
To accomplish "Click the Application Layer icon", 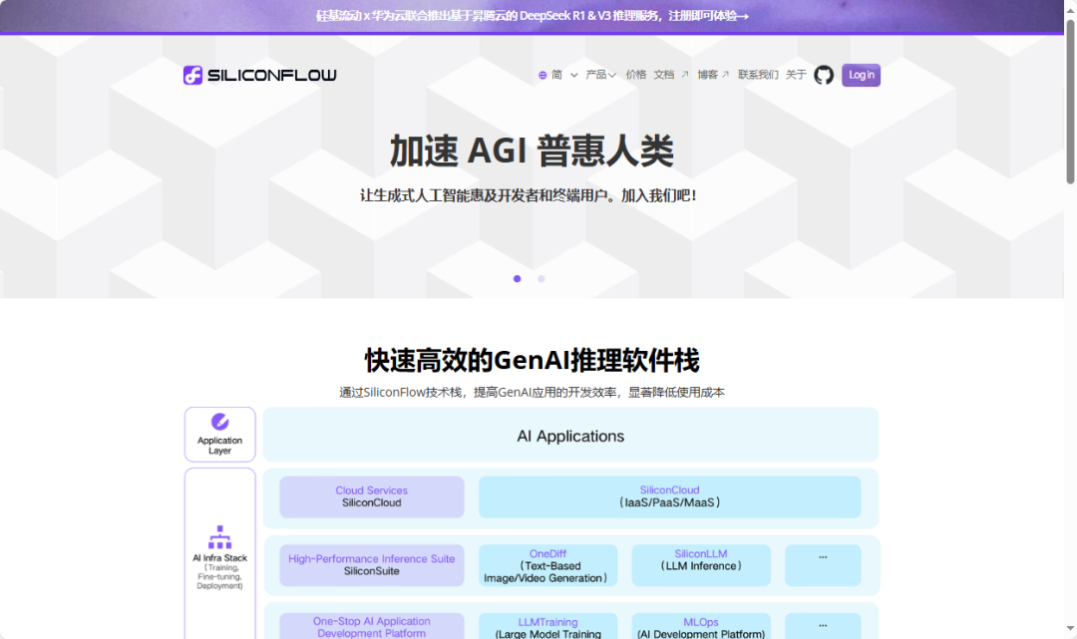I will (219, 422).
